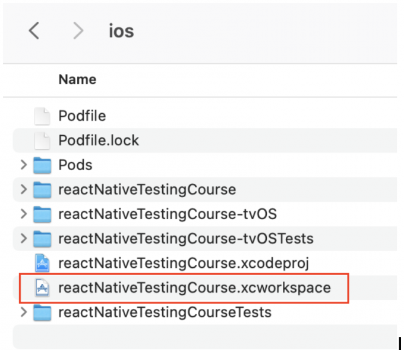This screenshot has height=350, width=404.
Task: Expand the reactNativeTestingCourse-tvOSTests folder arrow
Action: pyautogui.click(x=24, y=239)
